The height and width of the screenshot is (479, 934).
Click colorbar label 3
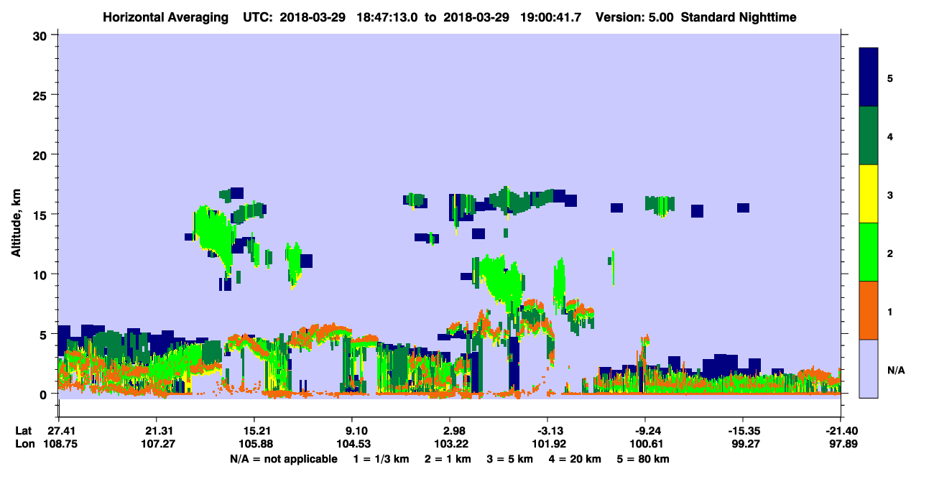click(889, 195)
